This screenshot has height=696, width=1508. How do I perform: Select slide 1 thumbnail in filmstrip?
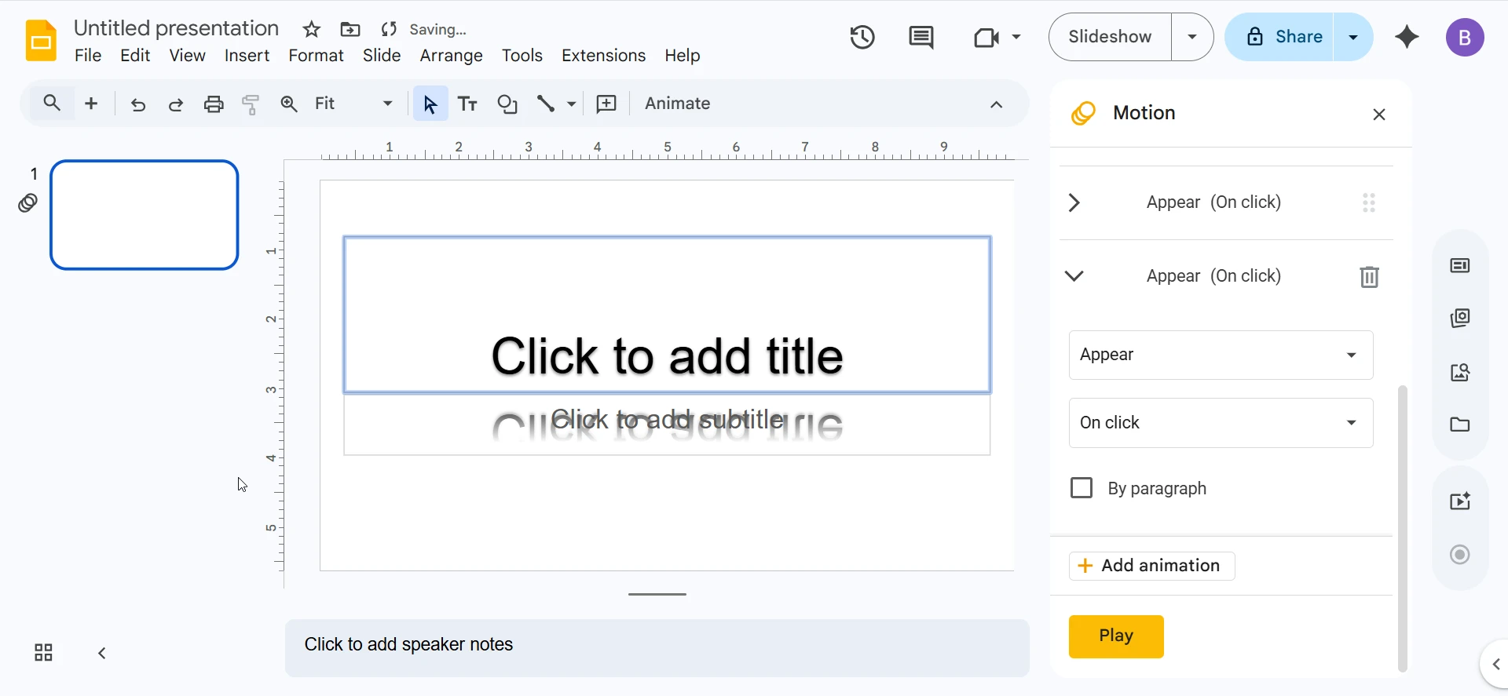[x=145, y=215]
